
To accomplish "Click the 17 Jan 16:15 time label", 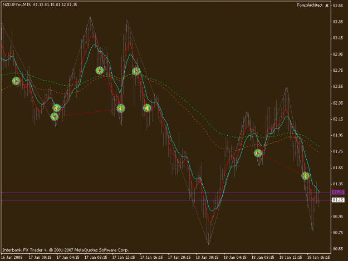I will click(151, 258).
